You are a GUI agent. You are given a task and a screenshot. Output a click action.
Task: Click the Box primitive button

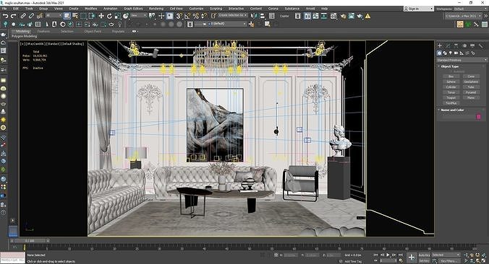451,76
